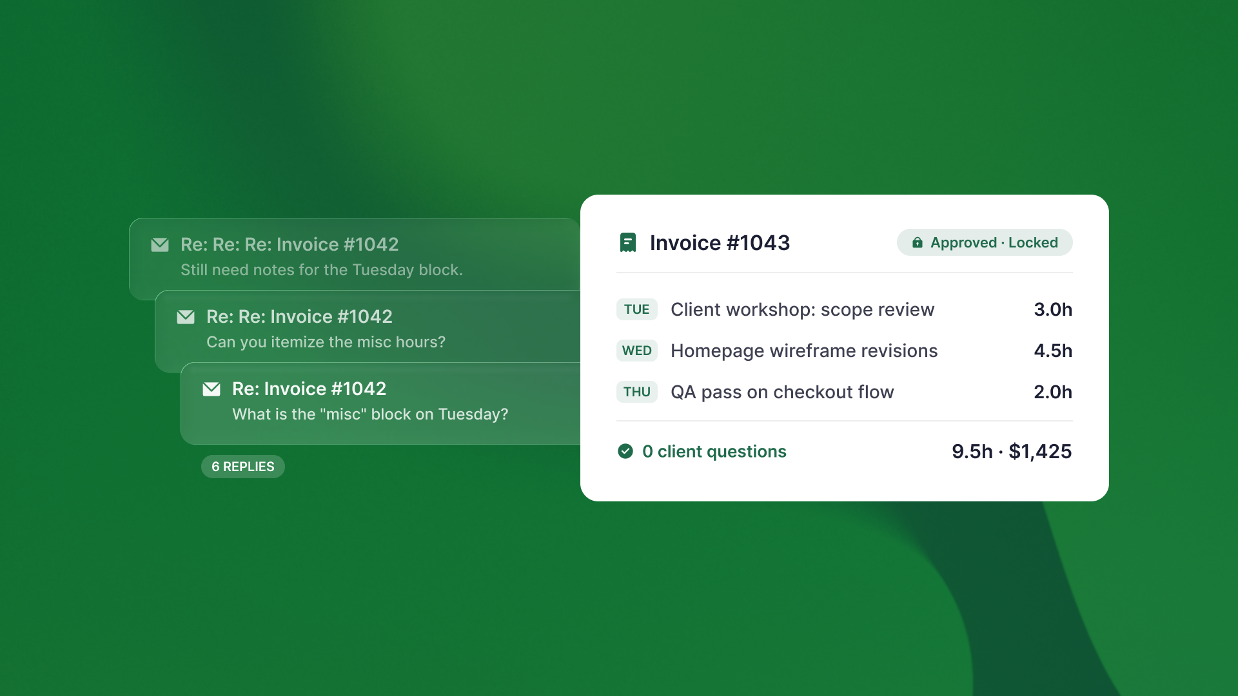Click the receipt icon next to Invoice #1043

[628, 243]
